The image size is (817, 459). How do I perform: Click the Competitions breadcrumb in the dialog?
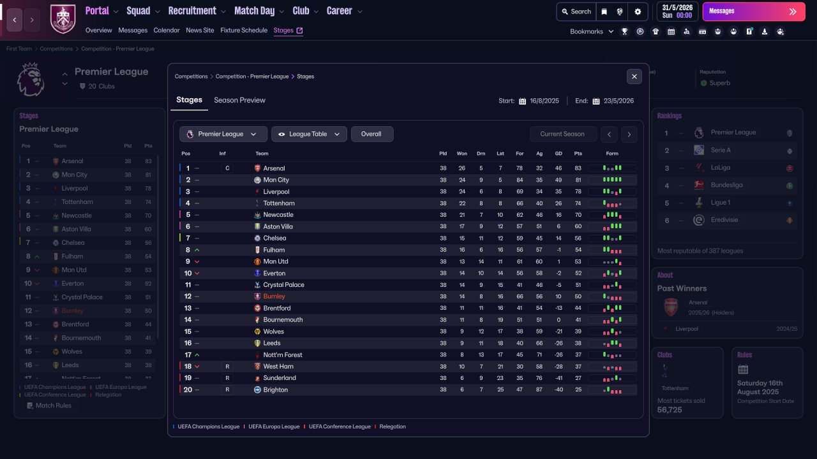pos(191,76)
